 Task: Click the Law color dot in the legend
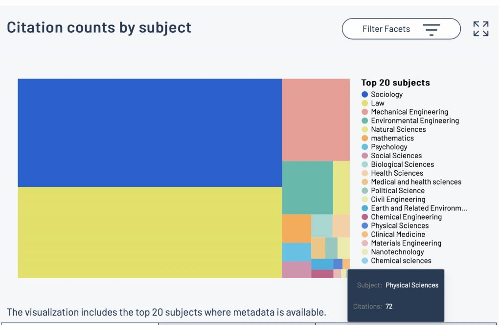[364, 103]
